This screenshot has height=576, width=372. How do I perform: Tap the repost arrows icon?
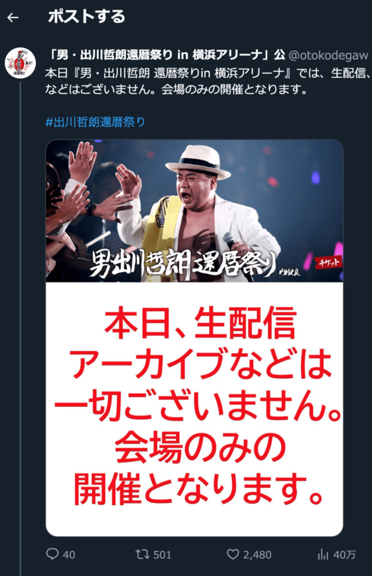pyautogui.click(x=141, y=554)
